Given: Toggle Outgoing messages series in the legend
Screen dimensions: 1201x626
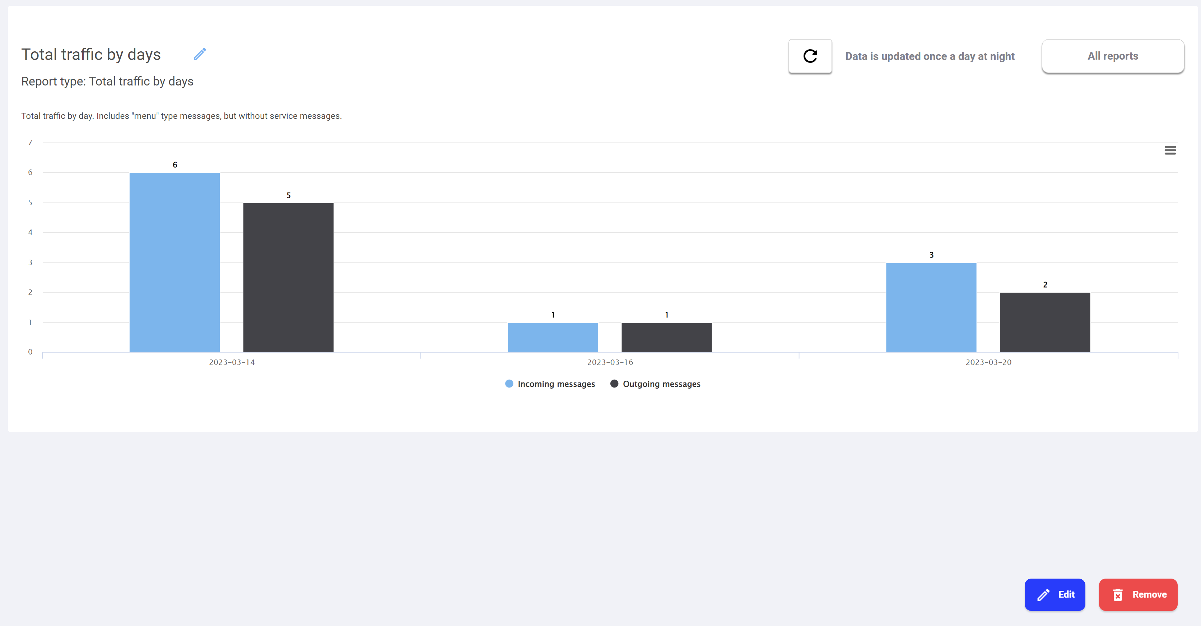Looking at the screenshot, I should (655, 384).
